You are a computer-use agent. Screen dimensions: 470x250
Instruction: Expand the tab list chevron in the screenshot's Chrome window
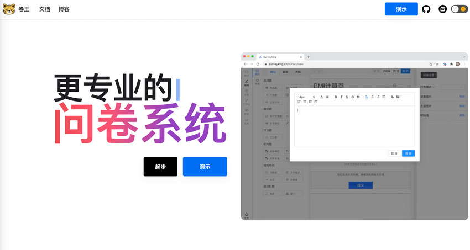(464, 57)
